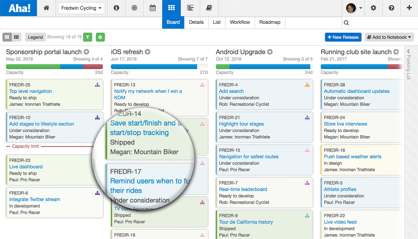Switch to the Roadmap tab

(270, 22)
